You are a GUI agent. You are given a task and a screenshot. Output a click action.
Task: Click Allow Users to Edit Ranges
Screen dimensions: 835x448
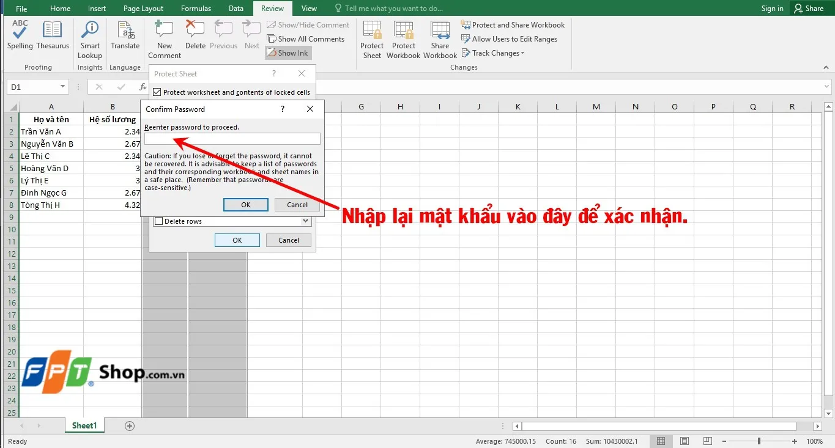pyautogui.click(x=509, y=39)
